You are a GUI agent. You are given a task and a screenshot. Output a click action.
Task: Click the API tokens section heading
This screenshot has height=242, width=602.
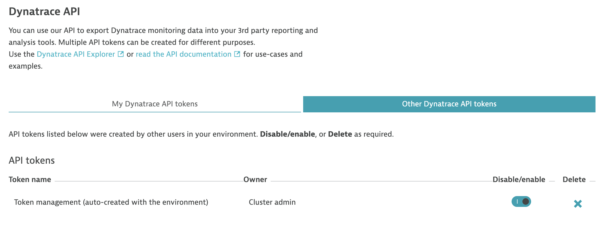[32, 160]
